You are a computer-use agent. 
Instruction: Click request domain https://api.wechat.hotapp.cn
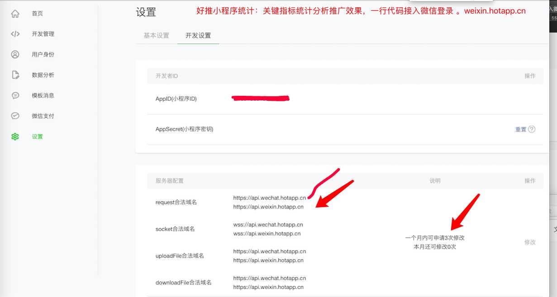270,198
